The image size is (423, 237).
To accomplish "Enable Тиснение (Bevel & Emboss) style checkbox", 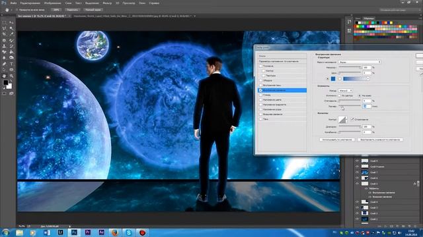I will click(260, 66).
